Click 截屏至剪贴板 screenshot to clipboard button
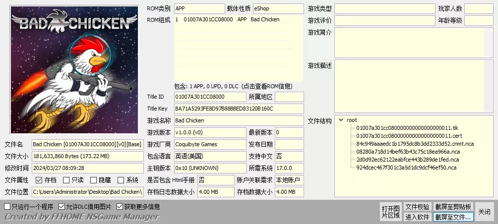The image size is (498, 224). (x=453, y=207)
